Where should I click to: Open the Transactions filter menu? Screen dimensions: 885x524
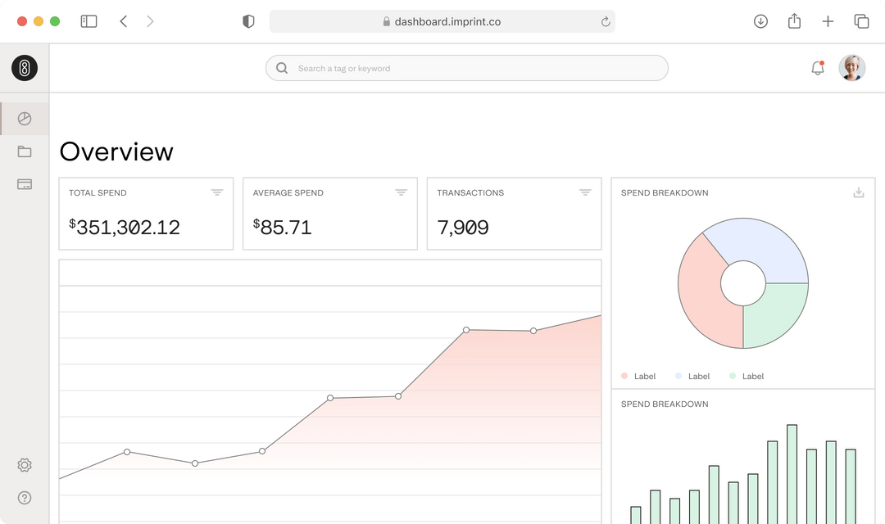pyautogui.click(x=585, y=192)
